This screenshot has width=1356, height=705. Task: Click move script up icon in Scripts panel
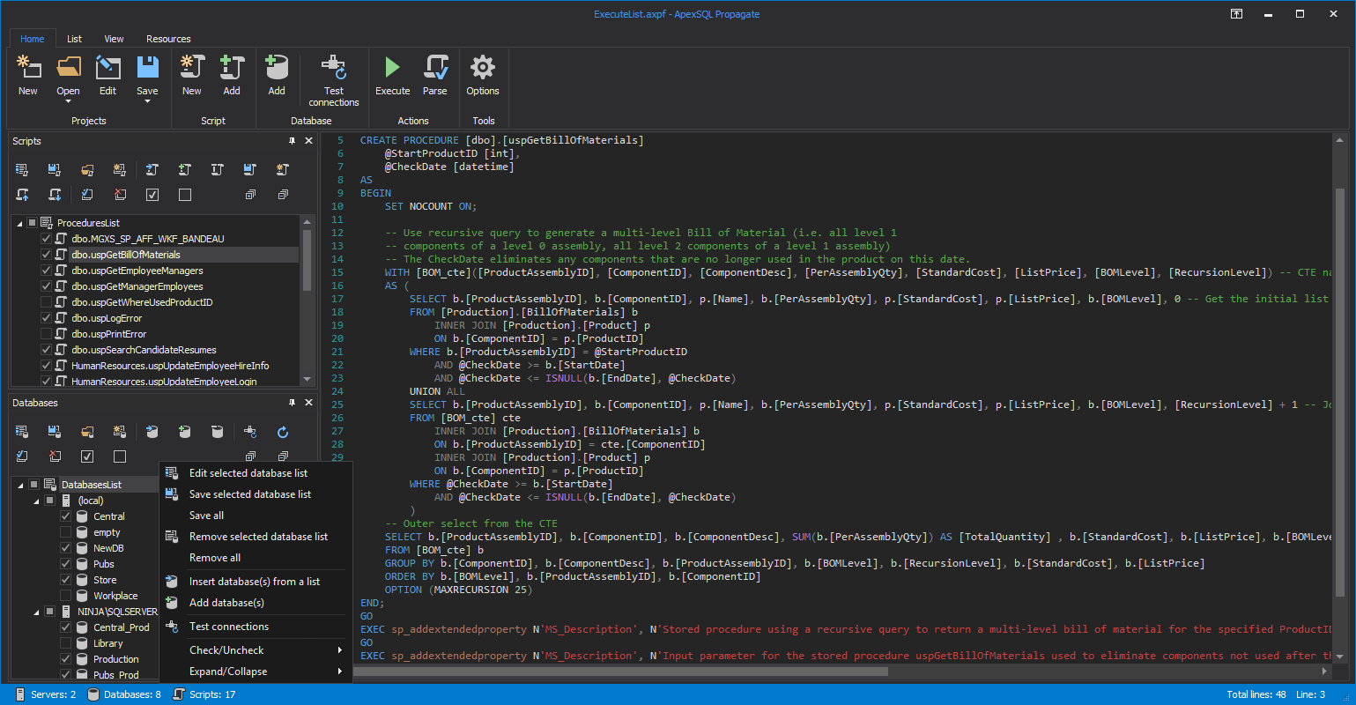[22, 195]
